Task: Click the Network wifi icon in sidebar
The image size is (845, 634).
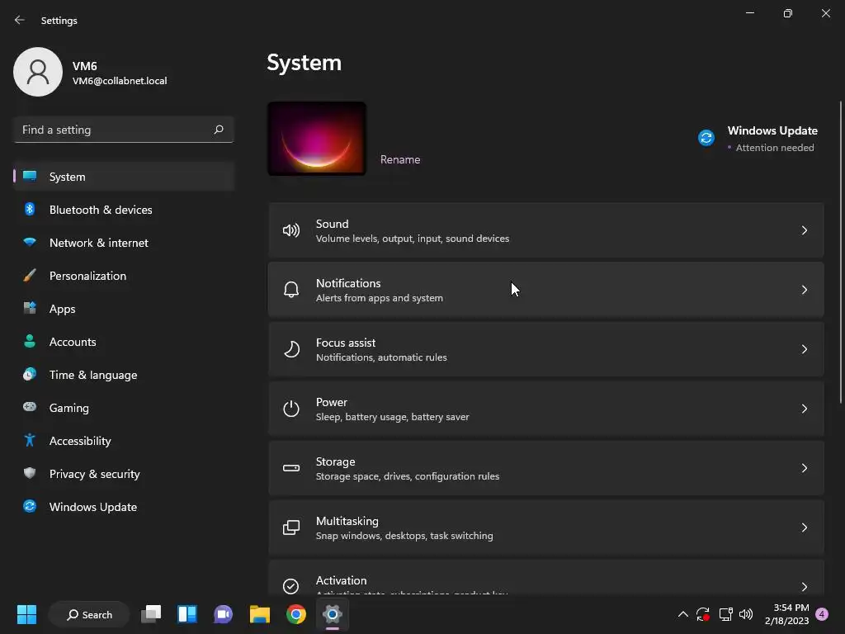Action: tap(30, 242)
